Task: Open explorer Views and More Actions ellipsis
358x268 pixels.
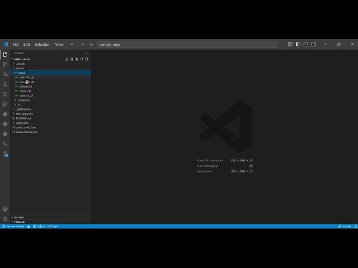Action: click(x=86, y=53)
